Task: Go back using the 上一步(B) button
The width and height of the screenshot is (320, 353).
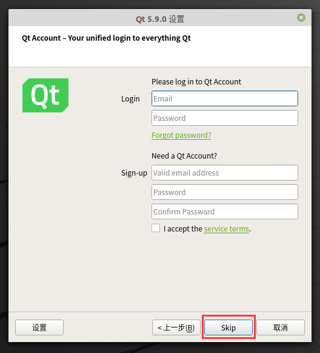Action: [x=176, y=327]
